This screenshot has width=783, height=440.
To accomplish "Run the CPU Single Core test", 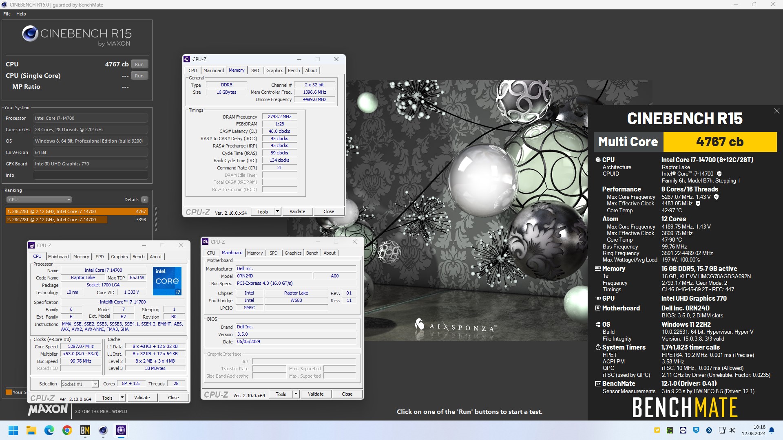I will [139, 75].
